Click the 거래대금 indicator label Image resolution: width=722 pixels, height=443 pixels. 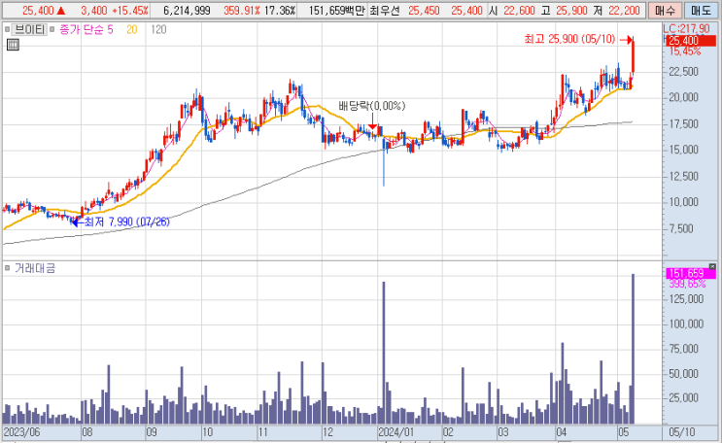35,268
